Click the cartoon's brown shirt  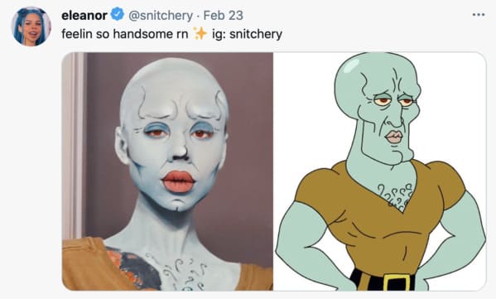point(379,219)
